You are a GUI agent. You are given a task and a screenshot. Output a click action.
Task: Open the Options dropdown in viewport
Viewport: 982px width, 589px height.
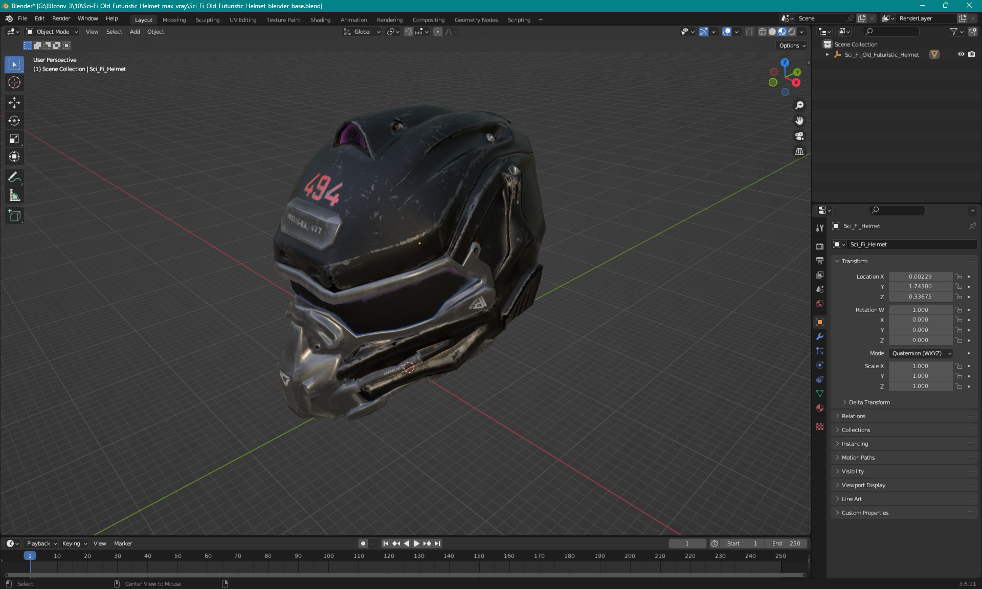tap(792, 46)
